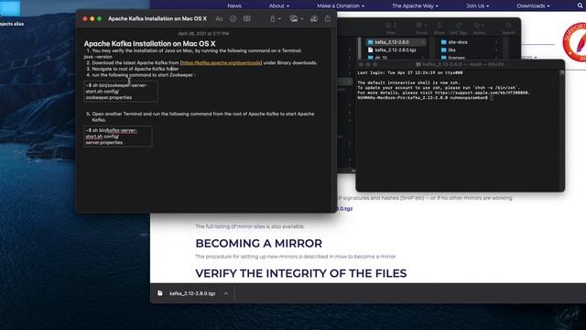Open the kafka.apache.org/downloads link in the note
The width and height of the screenshot is (586, 330).
pos(222,63)
